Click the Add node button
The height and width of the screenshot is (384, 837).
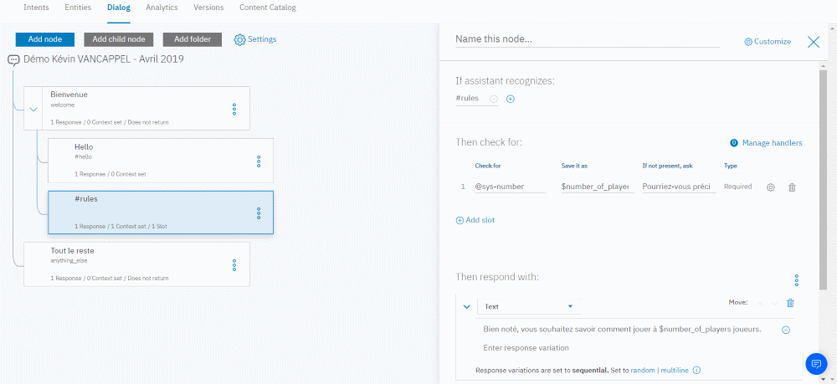[x=45, y=39]
